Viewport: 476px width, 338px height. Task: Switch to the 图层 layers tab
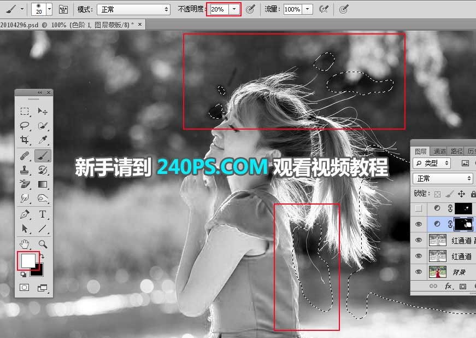point(420,151)
